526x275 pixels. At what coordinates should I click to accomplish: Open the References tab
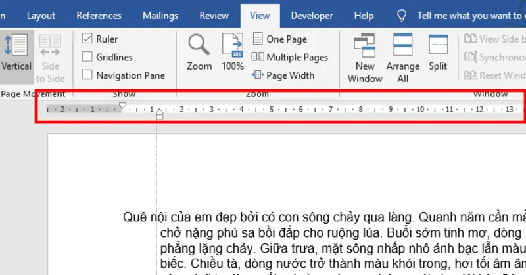click(99, 16)
